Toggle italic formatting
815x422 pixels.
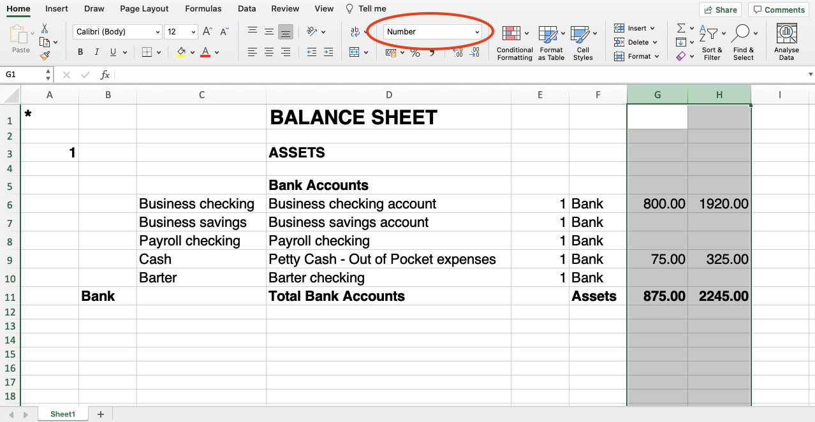97,51
